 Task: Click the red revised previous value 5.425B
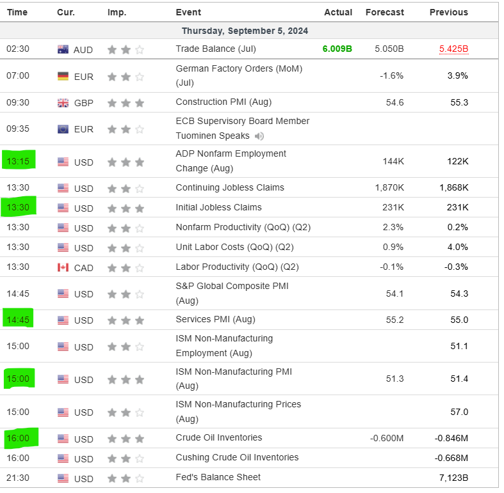coord(453,49)
